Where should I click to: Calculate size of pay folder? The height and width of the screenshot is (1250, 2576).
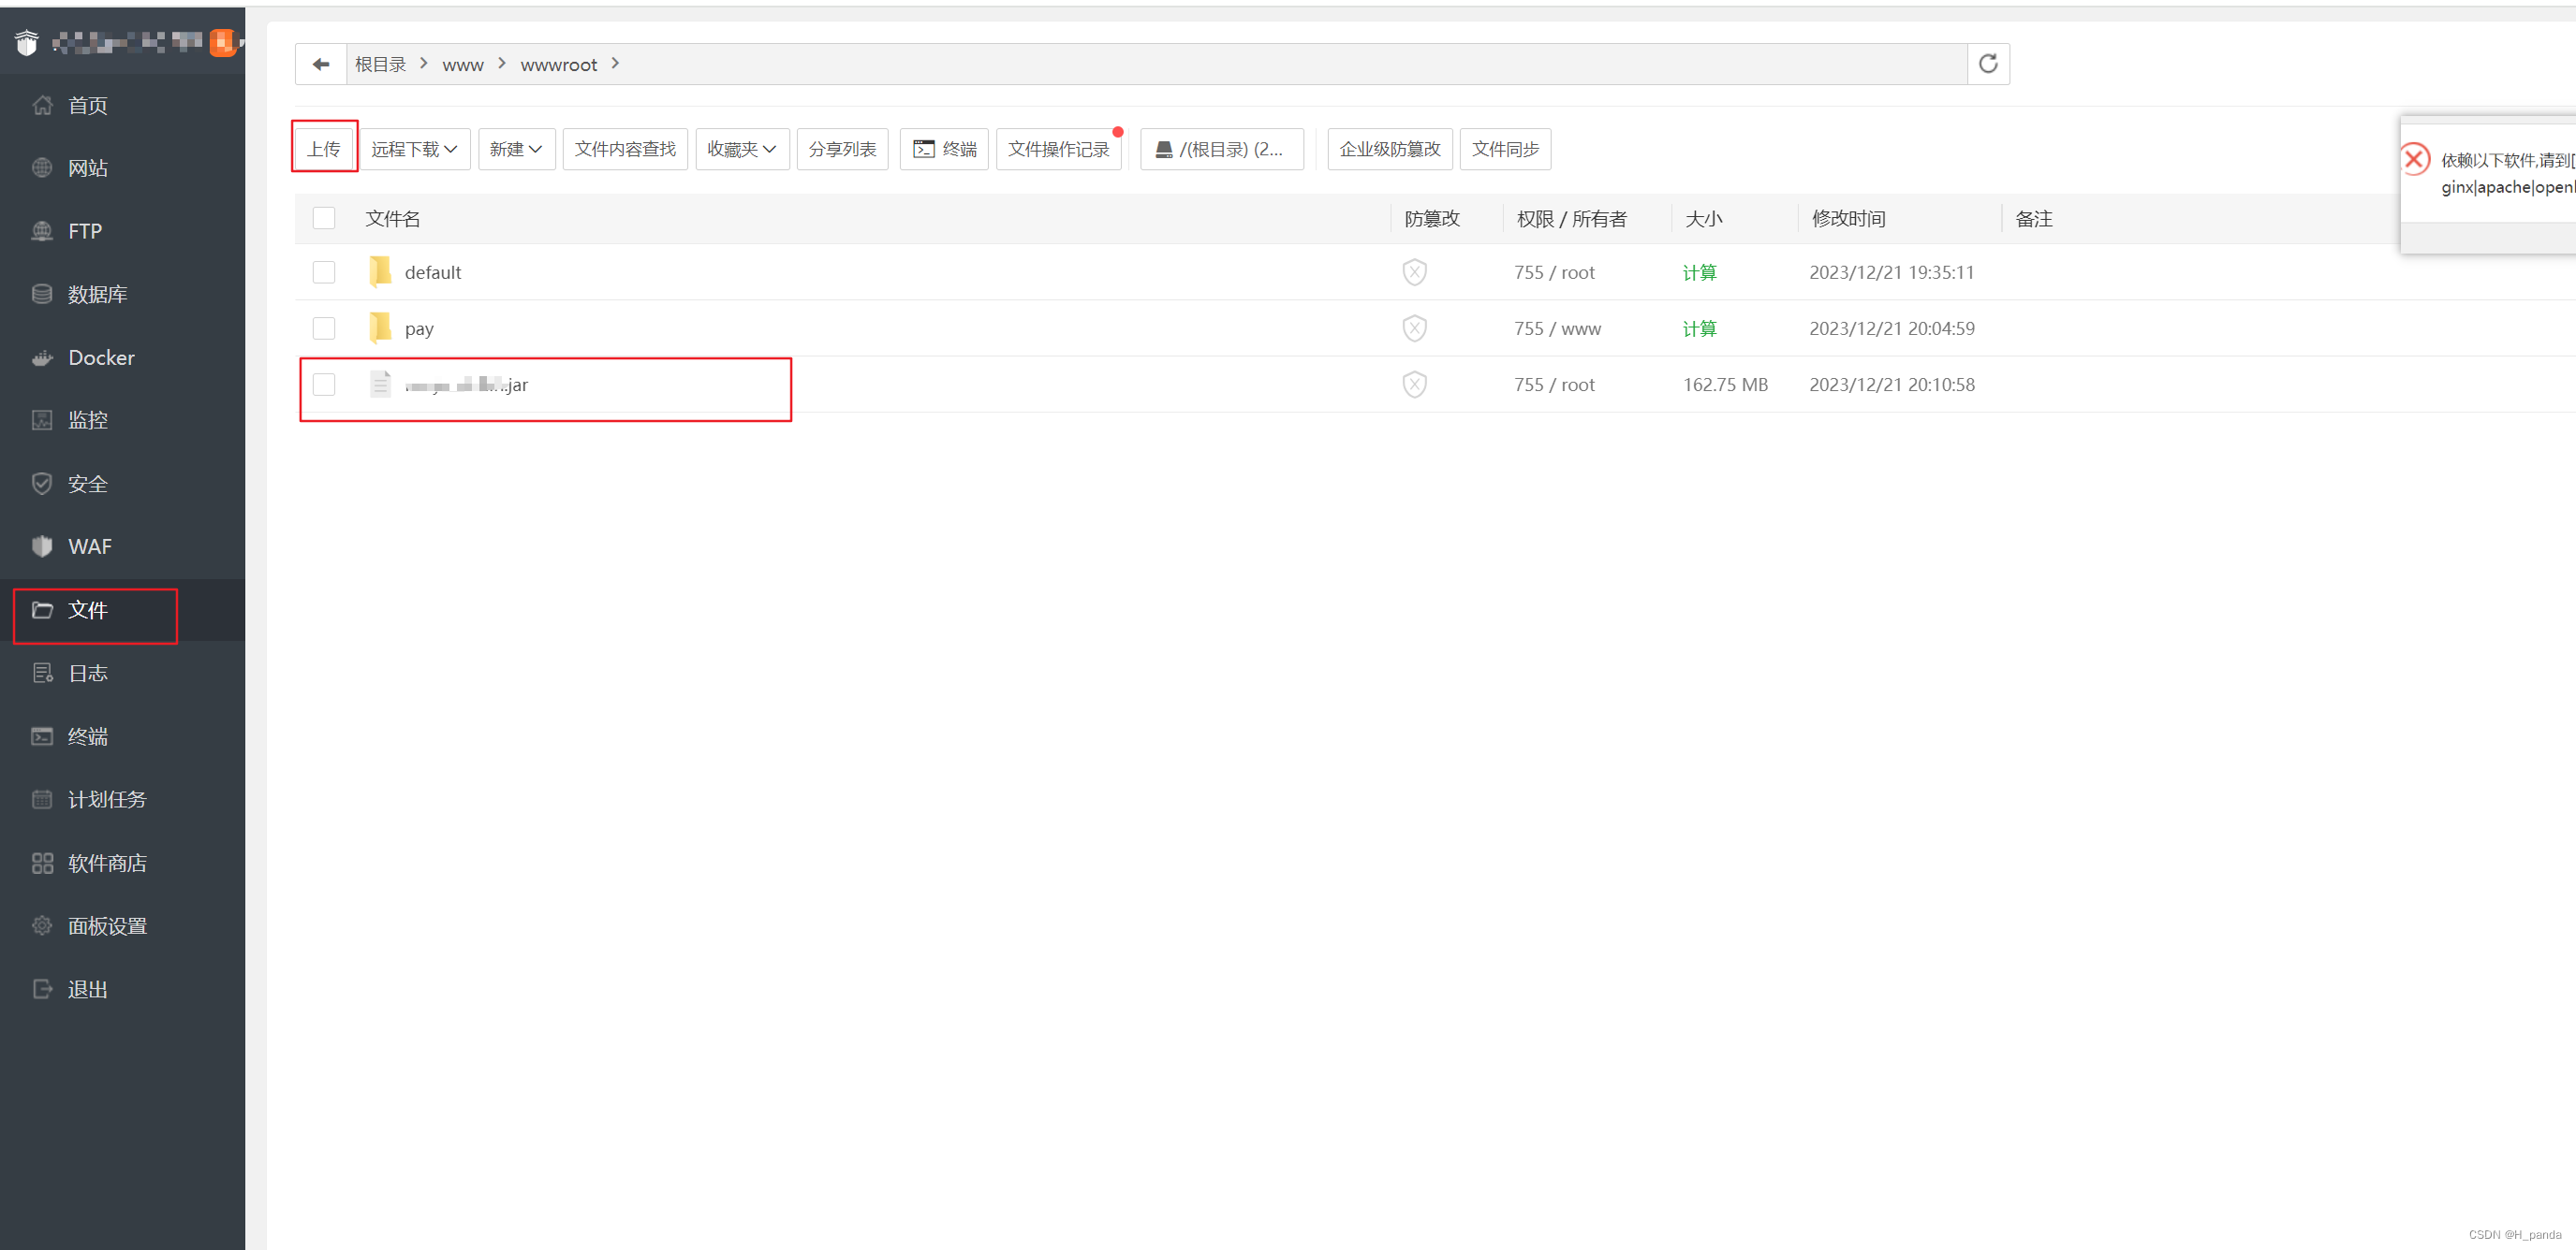[x=1699, y=327]
